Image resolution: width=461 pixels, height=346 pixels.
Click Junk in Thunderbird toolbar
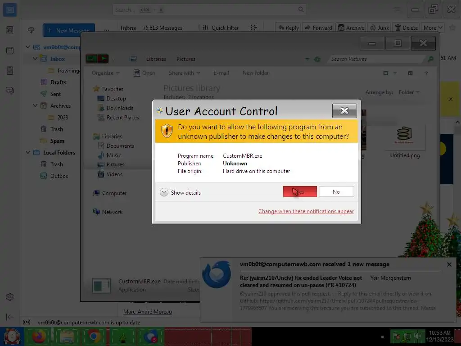click(380, 27)
